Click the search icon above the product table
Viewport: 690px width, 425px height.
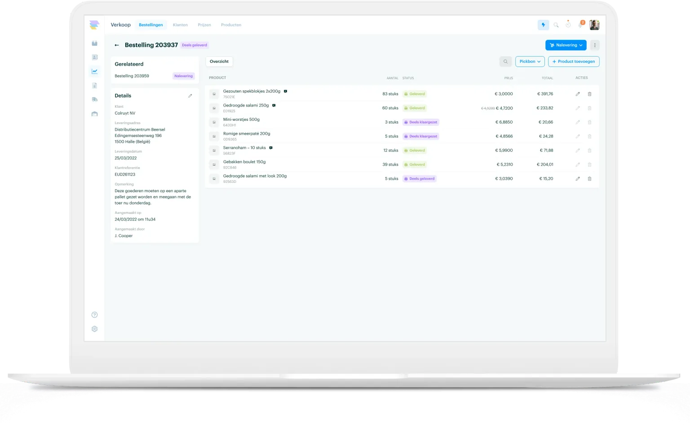(505, 62)
